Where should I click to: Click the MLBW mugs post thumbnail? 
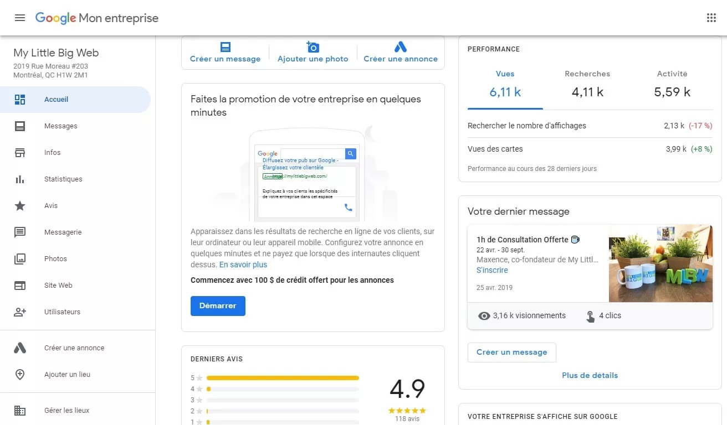[661, 263]
